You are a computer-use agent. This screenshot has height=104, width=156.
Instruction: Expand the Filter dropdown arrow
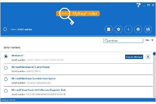(x=152, y=40)
